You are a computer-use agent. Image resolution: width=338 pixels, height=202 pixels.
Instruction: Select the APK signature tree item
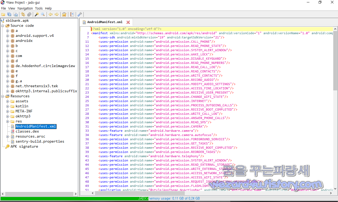tap(24, 146)
